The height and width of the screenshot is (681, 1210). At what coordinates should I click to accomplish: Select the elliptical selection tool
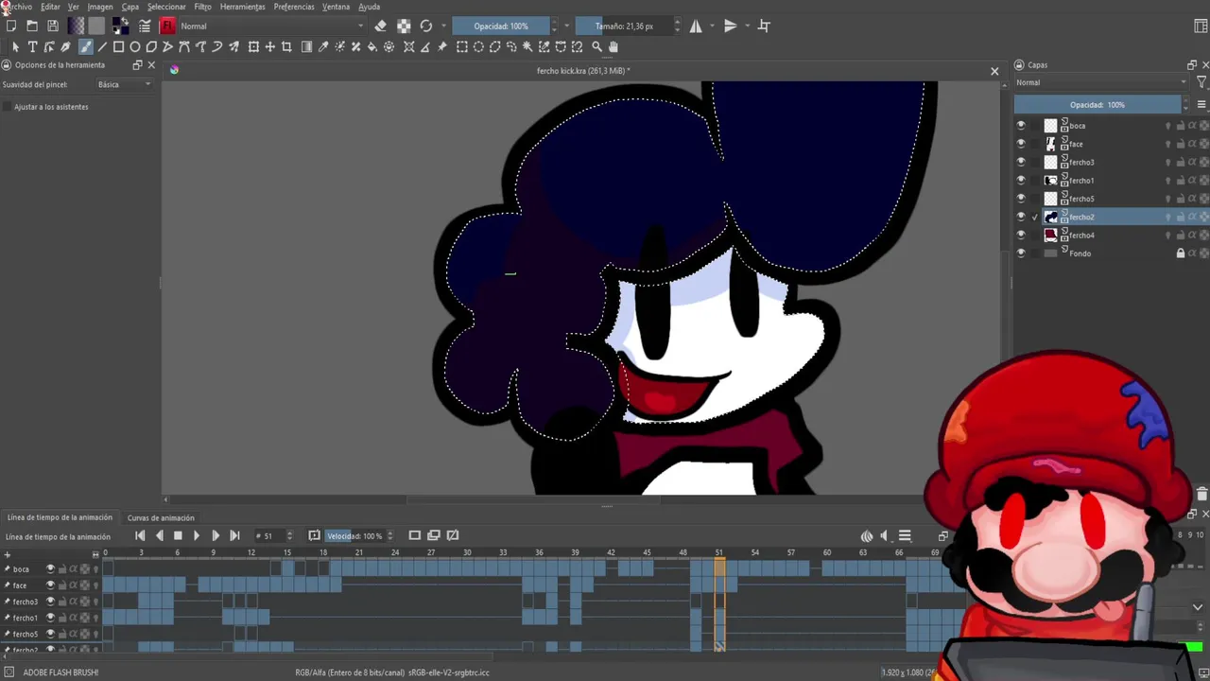478,46
